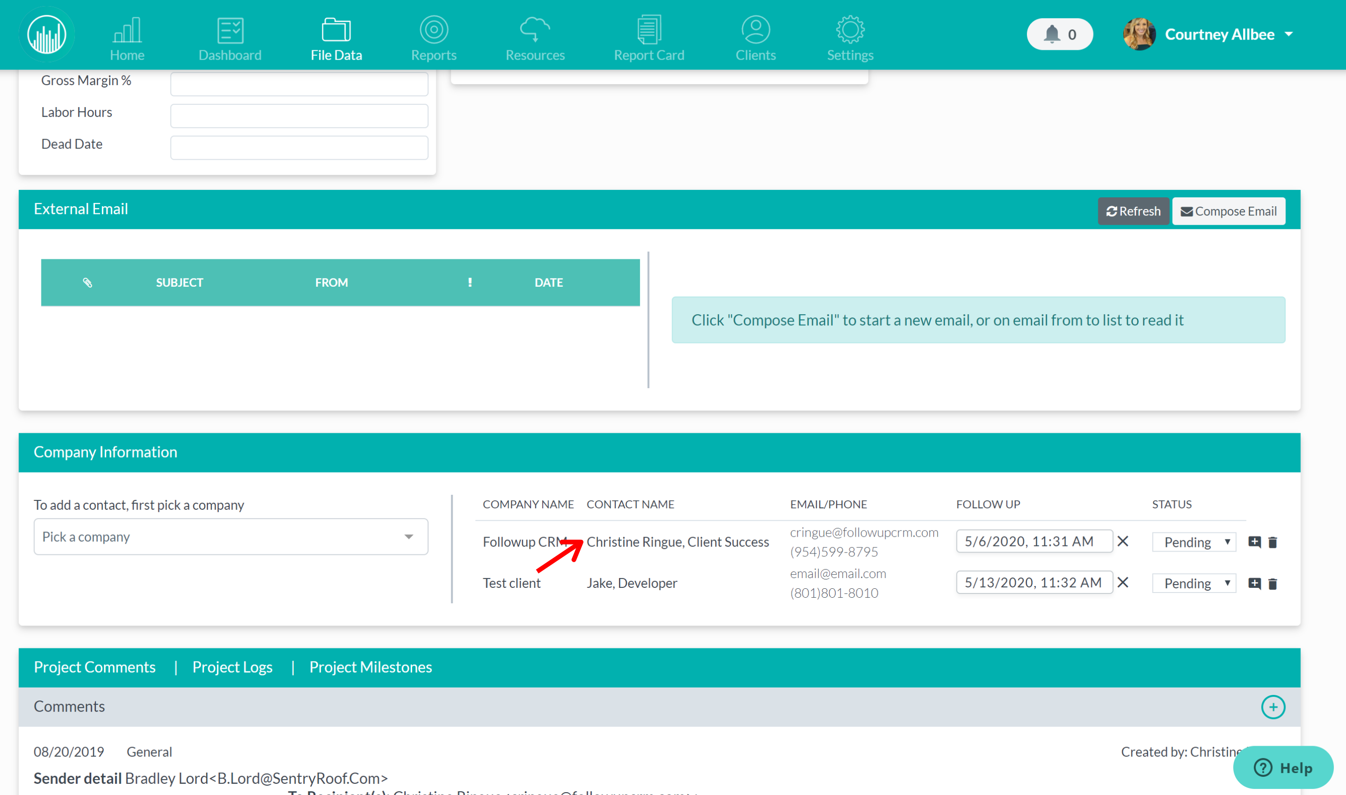
Task: Add comment icon for Christine Ringue row
Action: click(1254, 542)
